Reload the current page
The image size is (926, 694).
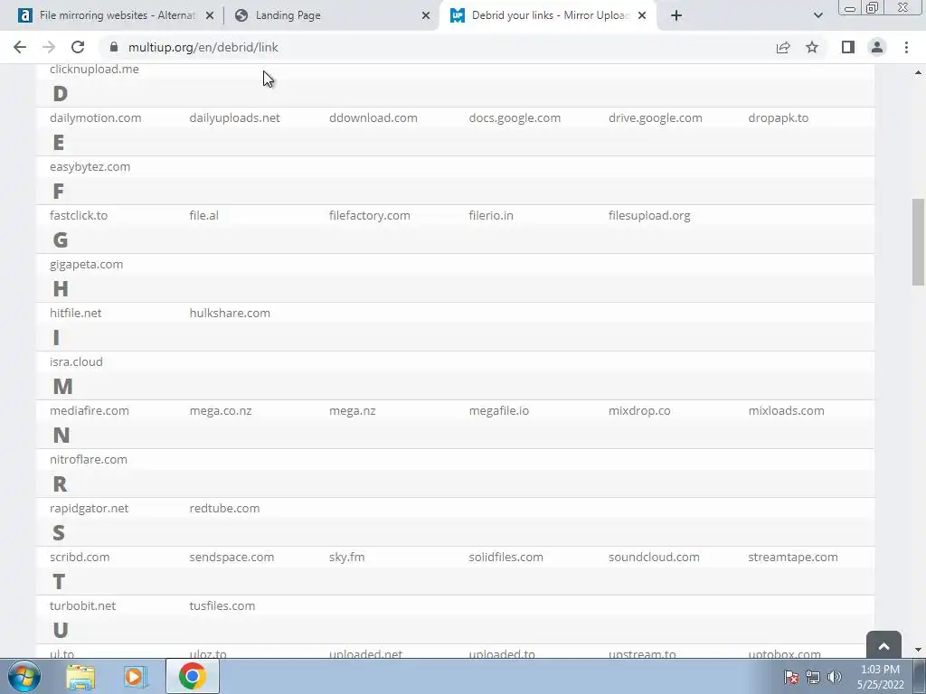click(x=78, y=47)
